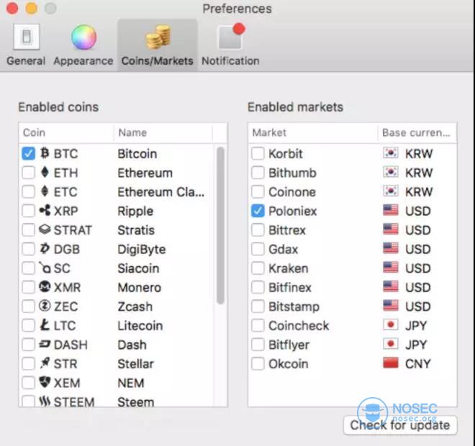The image size is (475, 446).
Task: Enable the Kraken market checkbox
Action: click(x=258, y=268)
